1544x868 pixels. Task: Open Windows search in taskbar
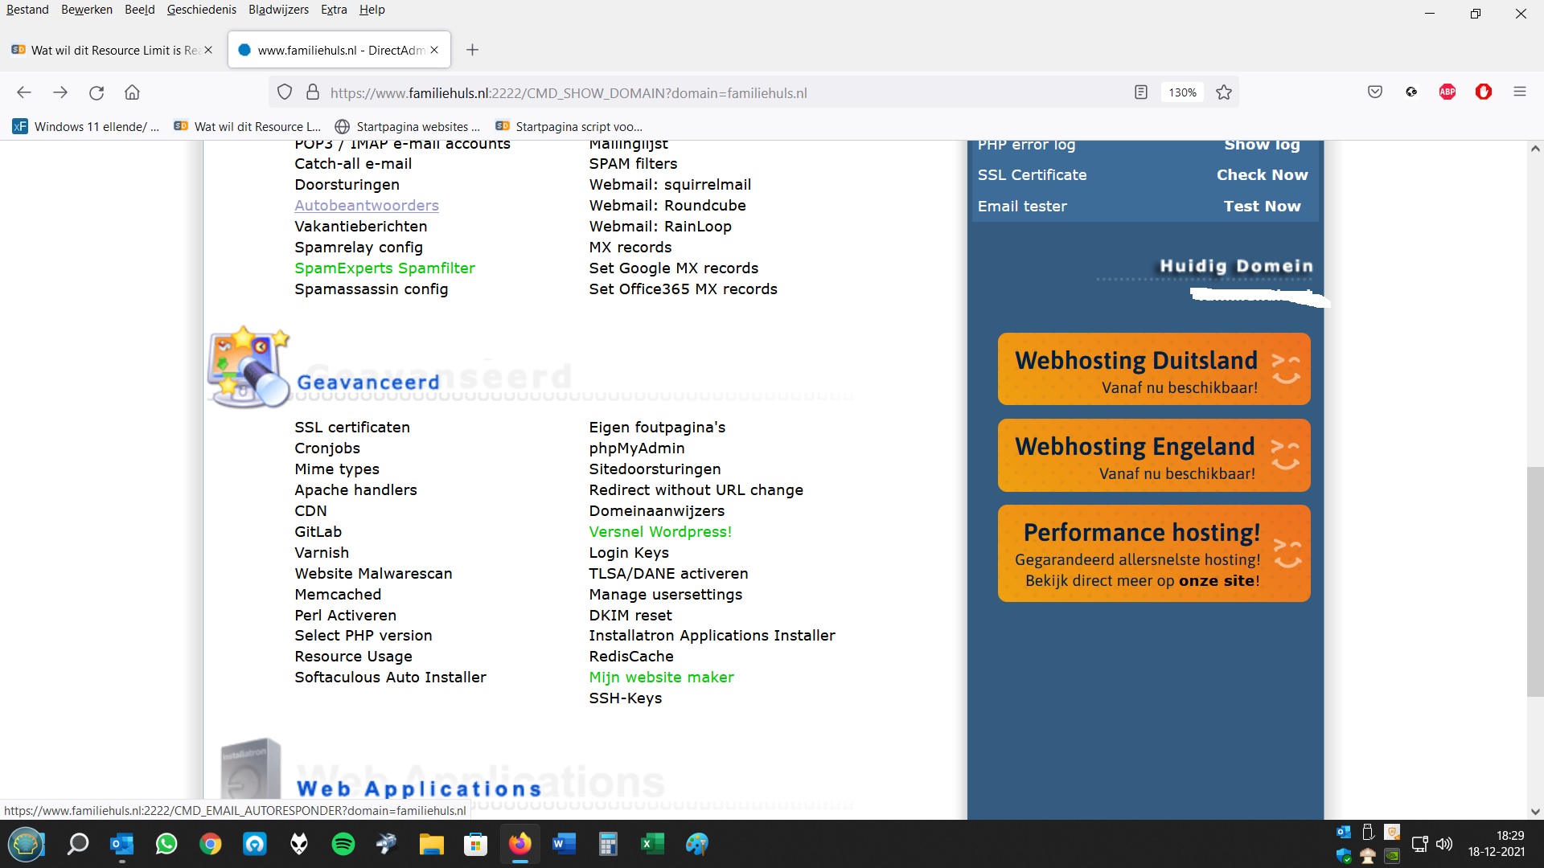coord(78,844)
